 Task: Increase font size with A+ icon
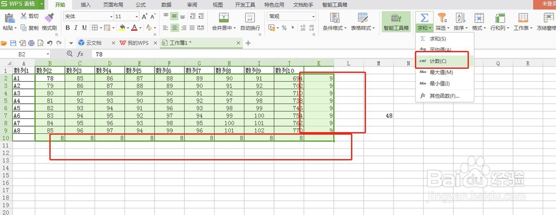[x=145, y=17]
